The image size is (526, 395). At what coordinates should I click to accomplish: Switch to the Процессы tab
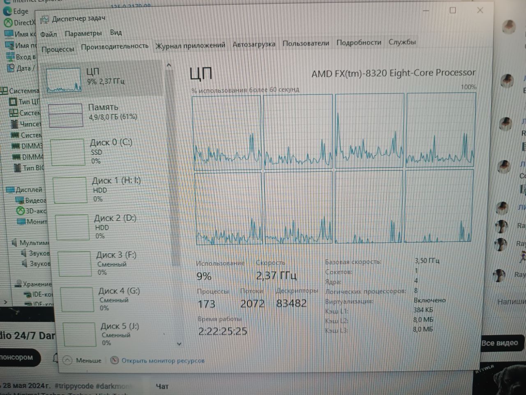point(58,49)
